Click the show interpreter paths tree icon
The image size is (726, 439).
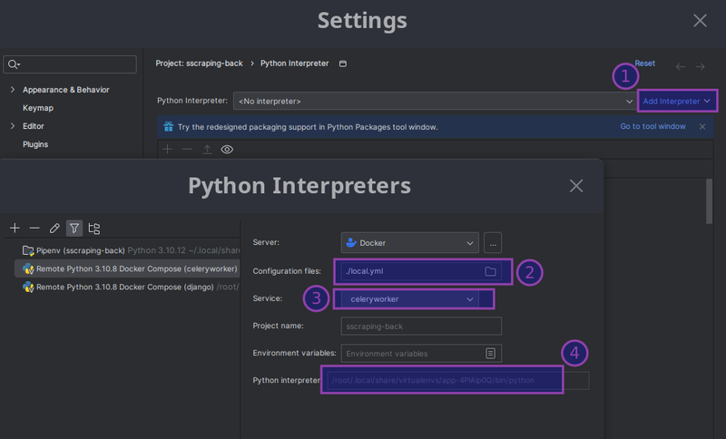[x=94, y=228]
